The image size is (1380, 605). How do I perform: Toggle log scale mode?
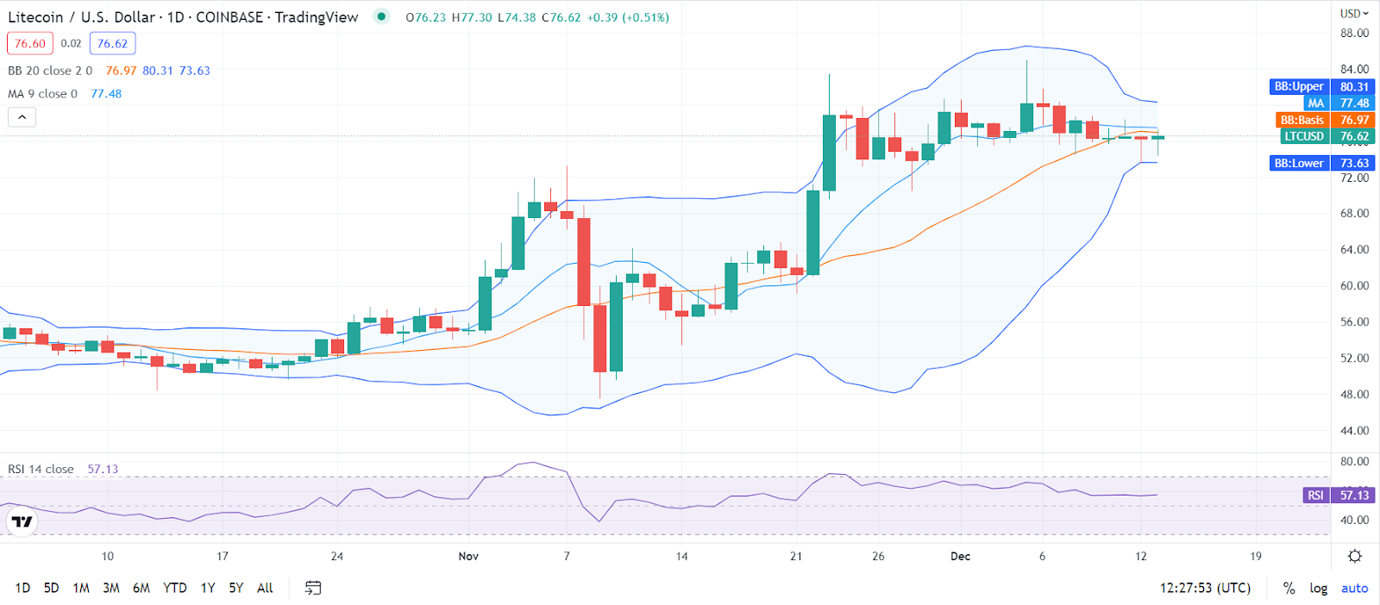pyautogui.click(x=1318, y=588)
